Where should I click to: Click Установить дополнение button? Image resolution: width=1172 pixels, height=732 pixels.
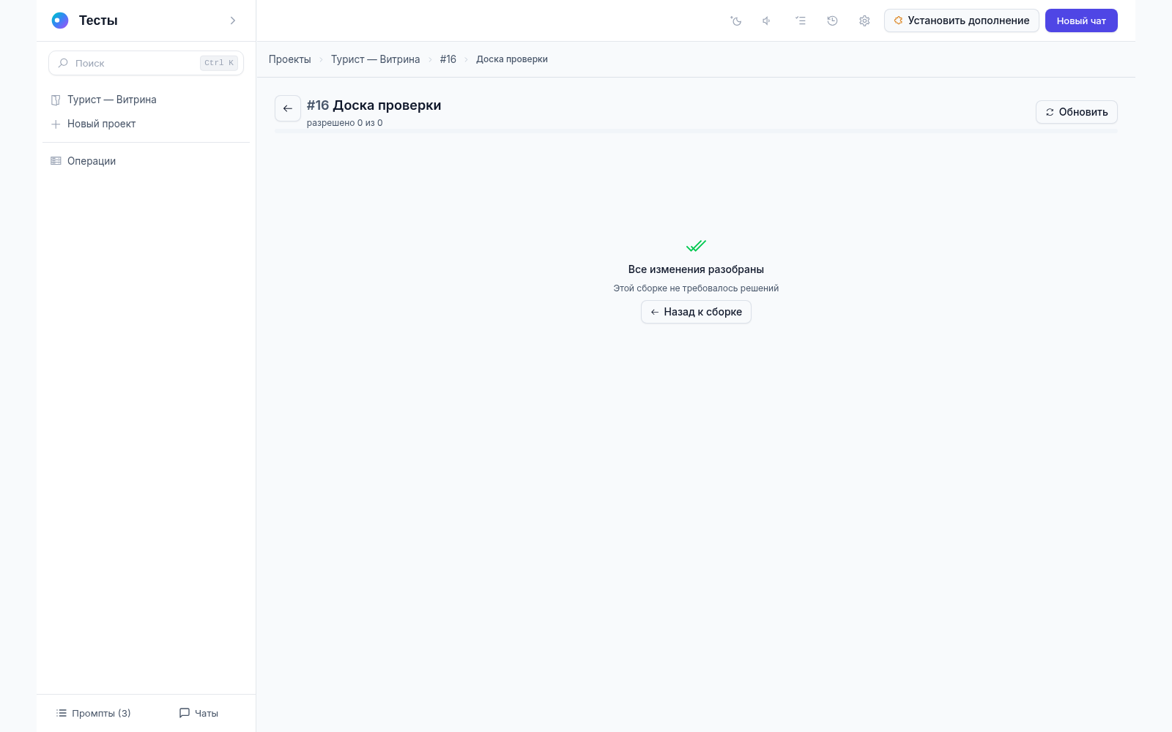point(961,20)
